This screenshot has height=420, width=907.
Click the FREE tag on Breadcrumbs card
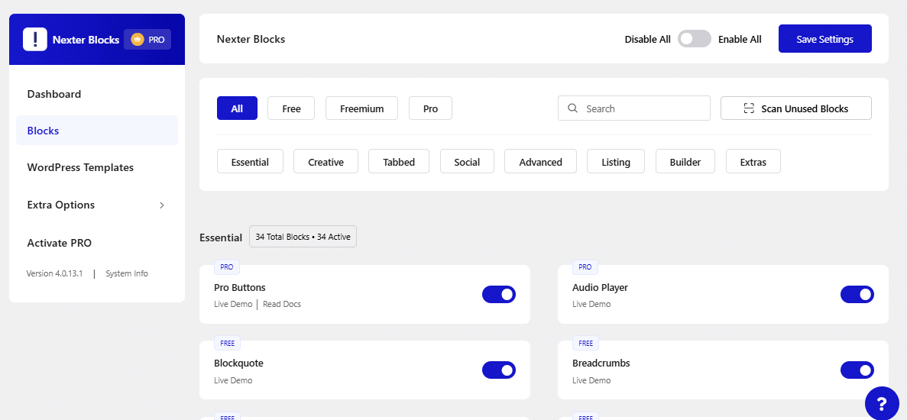585,343
